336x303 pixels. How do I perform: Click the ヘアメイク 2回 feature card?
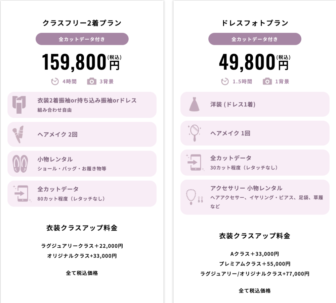[82, 134]
